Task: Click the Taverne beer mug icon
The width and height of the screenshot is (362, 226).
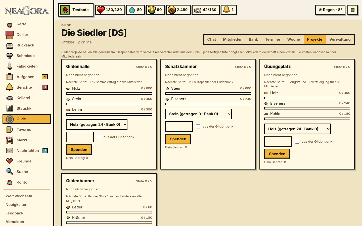Action: pyautogui.click(x=10, y=130)
